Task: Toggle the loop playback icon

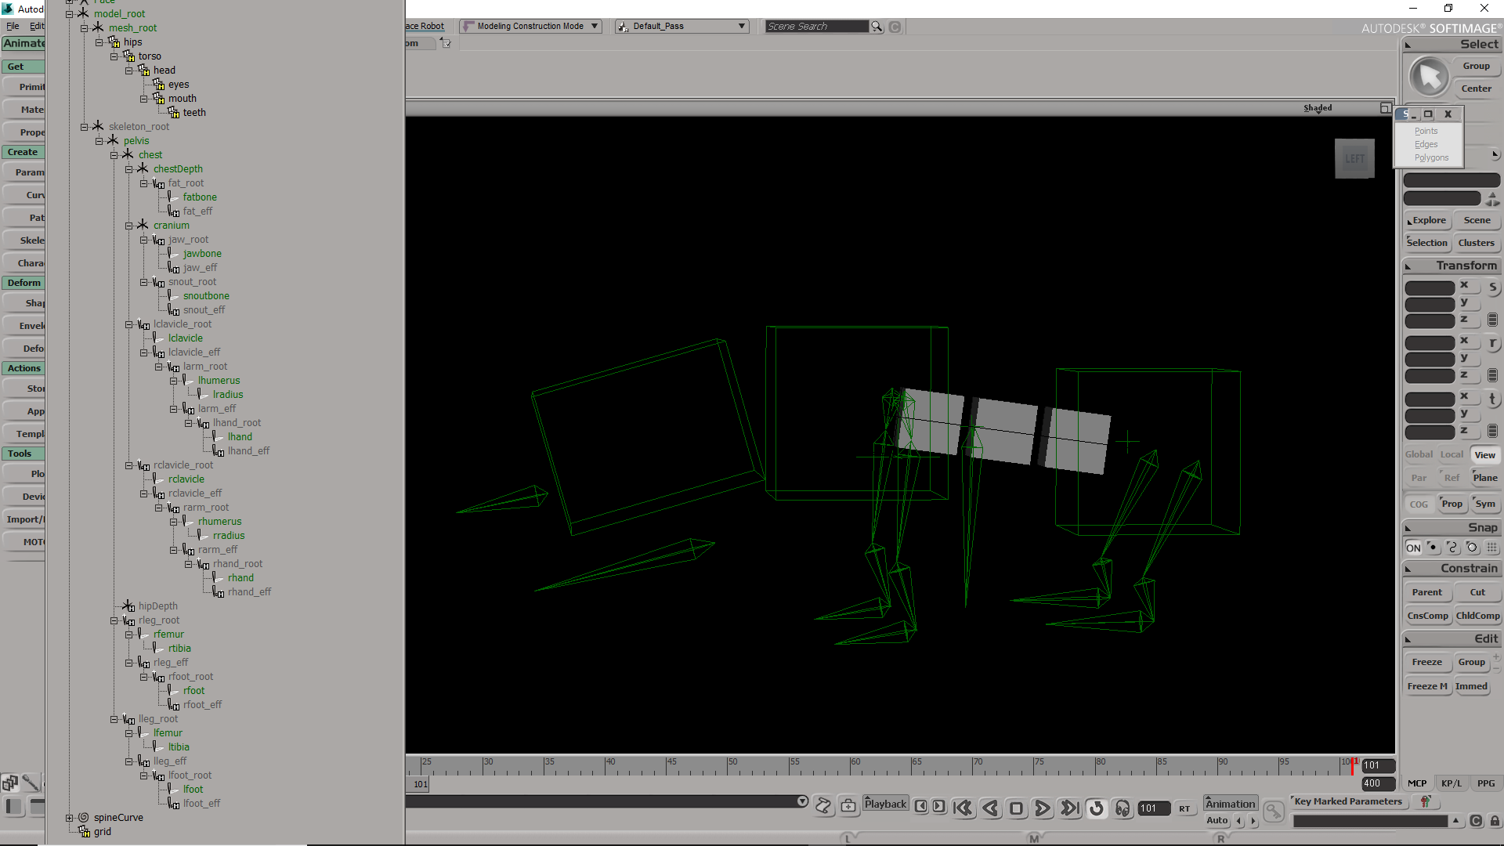Action: [1096, 808]
